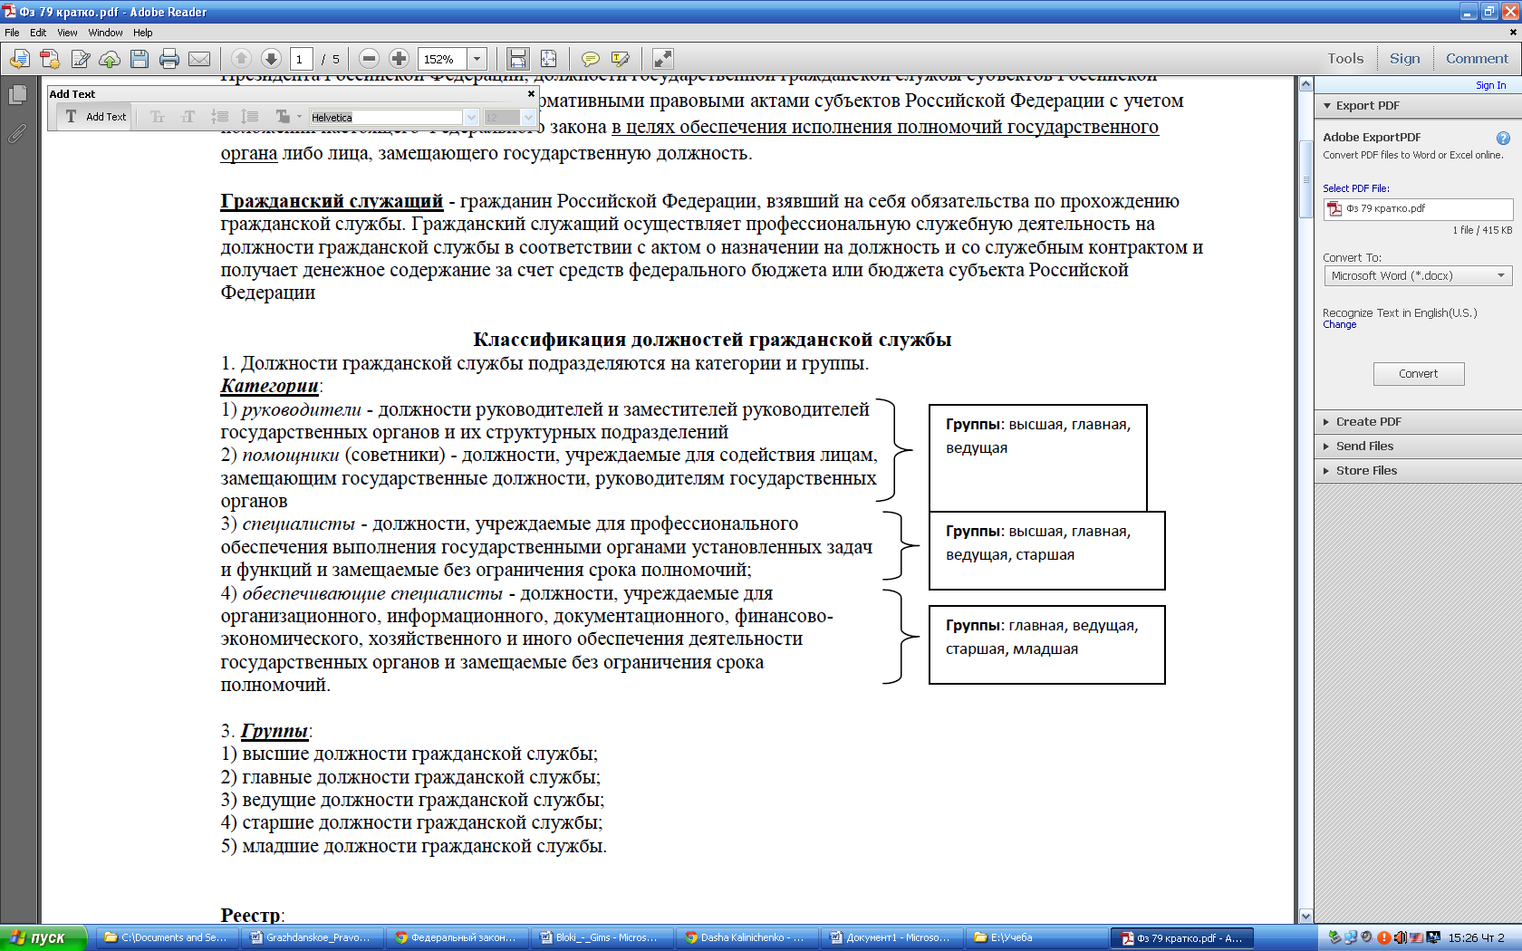Click the US flag language tray icon
Image resolution: width=1522 pixels, height=951 pixels.
[x=1416, y=937]
